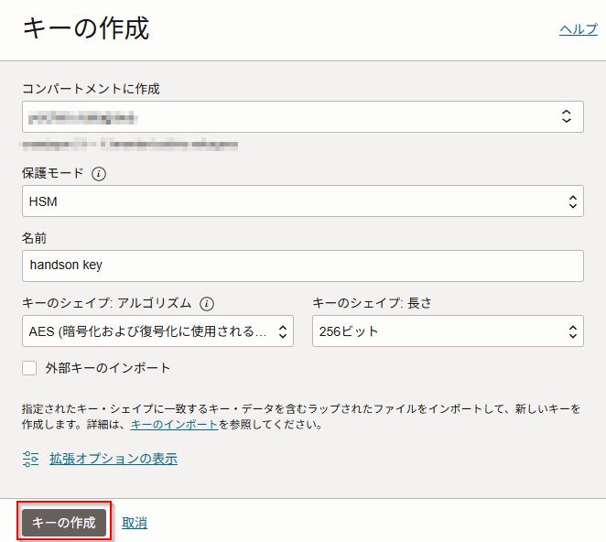
Task: Click the arrows icon in 256ビット field
Action: 573,331
